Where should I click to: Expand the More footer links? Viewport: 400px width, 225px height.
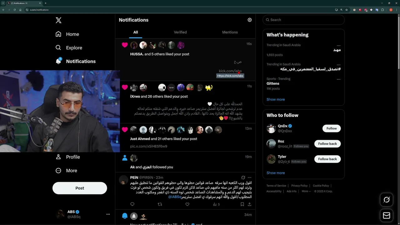(306, 191)
